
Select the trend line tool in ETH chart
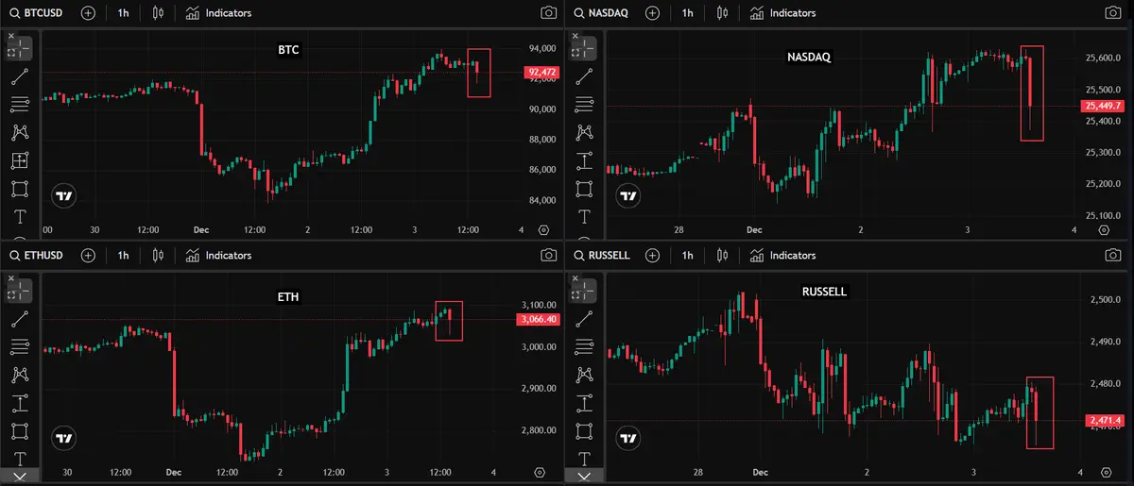coord(21,320)
